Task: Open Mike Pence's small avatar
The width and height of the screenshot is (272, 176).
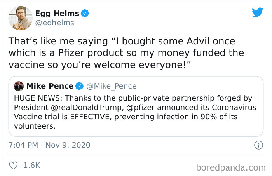Action: click(x=18, y=86)
